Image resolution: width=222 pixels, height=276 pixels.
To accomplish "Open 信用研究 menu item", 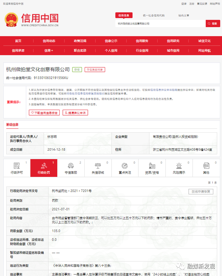I will (x=173, y=41).
